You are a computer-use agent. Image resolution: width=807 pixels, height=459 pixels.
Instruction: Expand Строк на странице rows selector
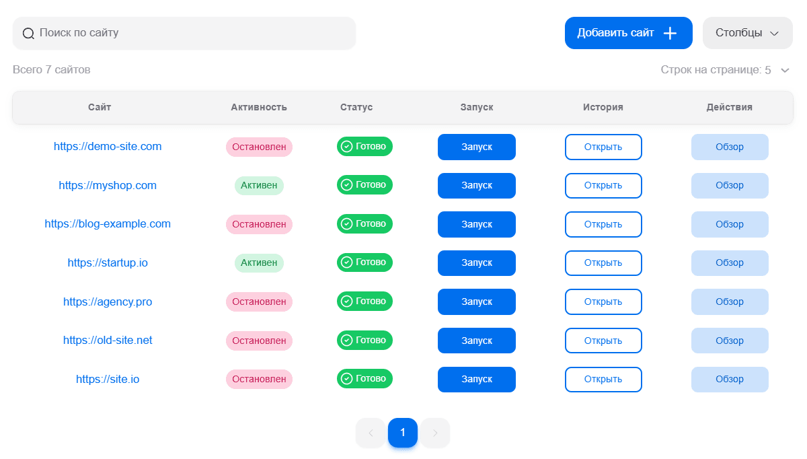point(784,70)
